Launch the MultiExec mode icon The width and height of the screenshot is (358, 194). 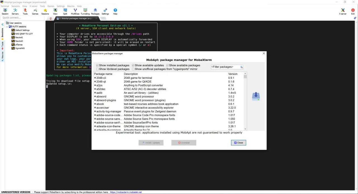pos(75,11)
